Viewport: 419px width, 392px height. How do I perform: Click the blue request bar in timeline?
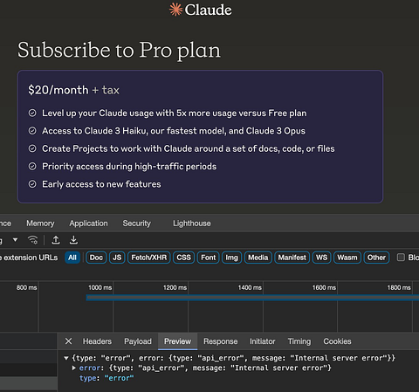(x=252, y=298)
